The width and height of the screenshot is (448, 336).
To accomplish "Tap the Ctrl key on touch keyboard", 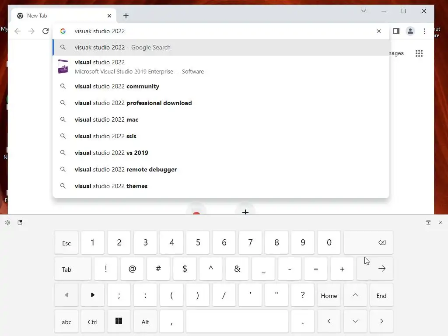I will (93, 322).
